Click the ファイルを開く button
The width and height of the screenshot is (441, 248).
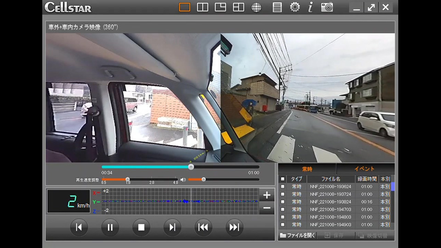pos(298,235)
